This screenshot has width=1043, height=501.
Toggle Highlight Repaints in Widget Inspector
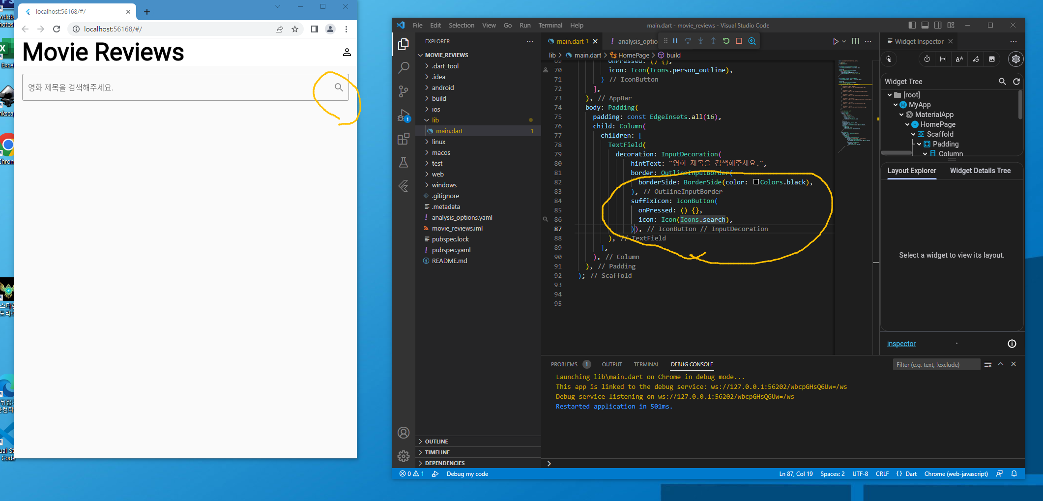coord(976,59)
